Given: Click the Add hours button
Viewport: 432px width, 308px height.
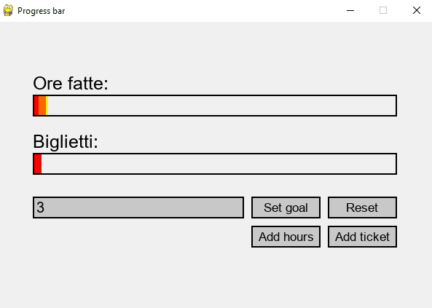Looking at the screenshot, I should click(286, 237).
